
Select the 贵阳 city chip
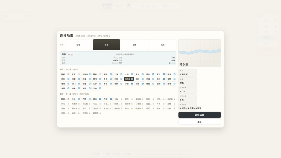click(x=65, y=88)
